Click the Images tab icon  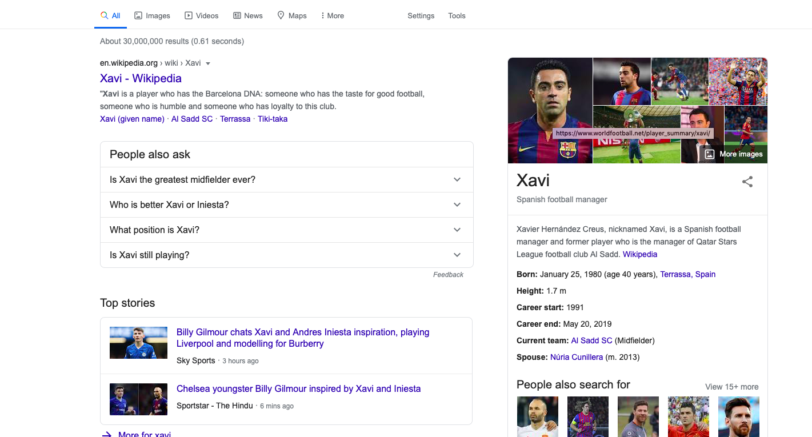coord(138,15)
